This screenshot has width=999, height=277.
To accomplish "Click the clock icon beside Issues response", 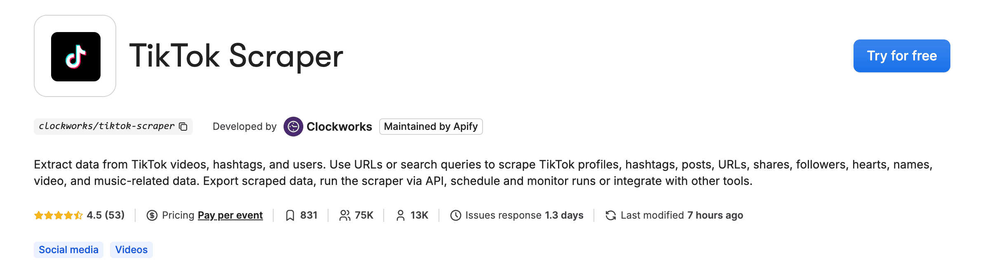I will pos(455,215).
